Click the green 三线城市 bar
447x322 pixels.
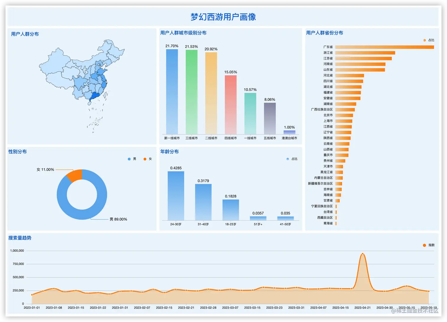192,92
